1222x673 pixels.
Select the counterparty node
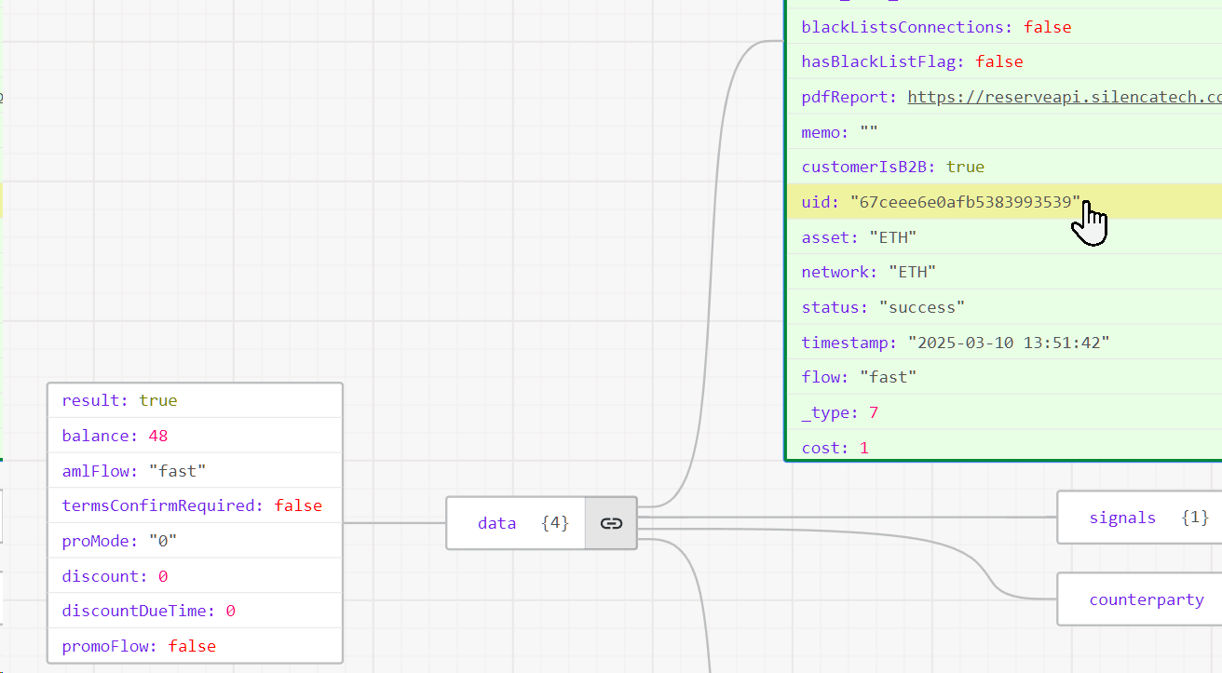1146,599
